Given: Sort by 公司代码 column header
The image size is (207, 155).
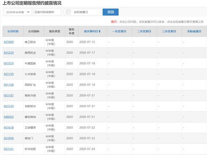Looking at the screenshot, I should (13, 31).
